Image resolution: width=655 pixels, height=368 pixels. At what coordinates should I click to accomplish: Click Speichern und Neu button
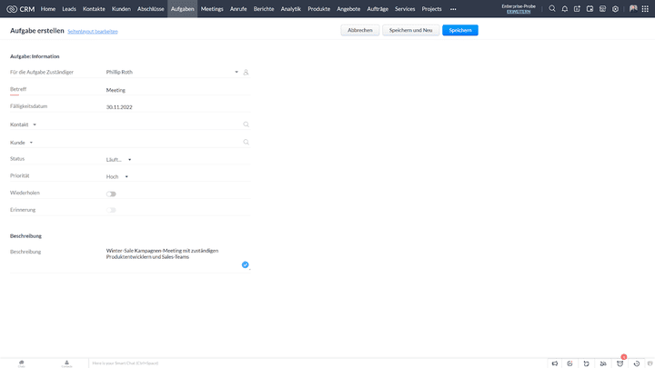coord(410,30)
